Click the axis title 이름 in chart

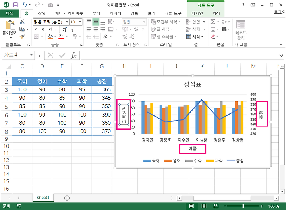click(x=192, y=149)
